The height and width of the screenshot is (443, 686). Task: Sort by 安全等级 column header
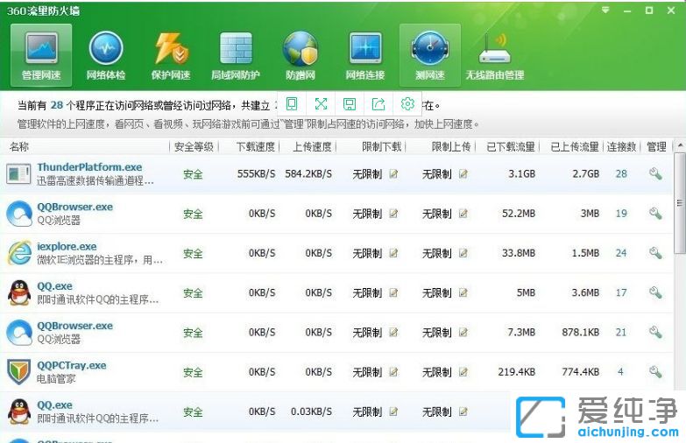[194, 147]
